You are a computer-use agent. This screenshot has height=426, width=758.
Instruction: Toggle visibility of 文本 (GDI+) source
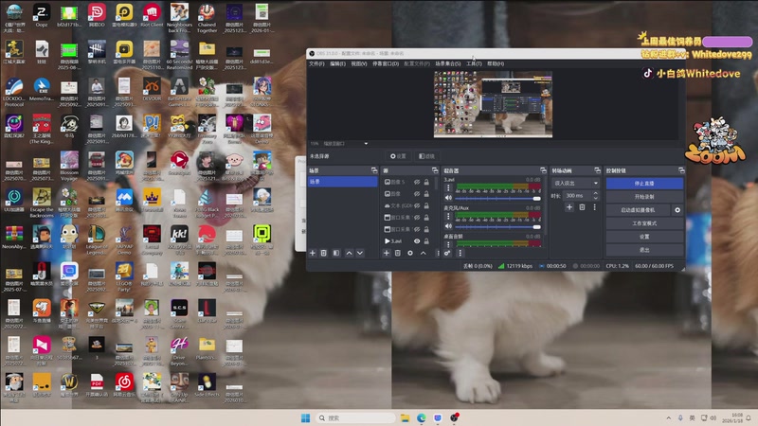(x=417, y=205)
